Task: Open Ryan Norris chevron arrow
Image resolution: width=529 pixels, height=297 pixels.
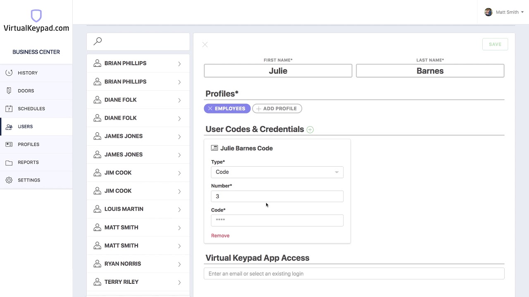Action: tap(179, 264)
